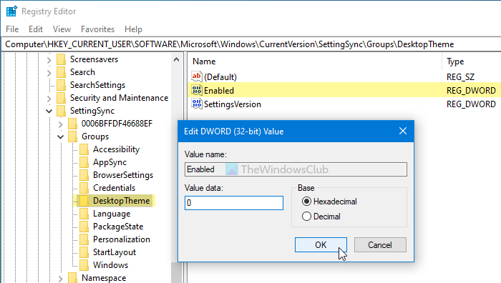Click REG_DWORD type of SettingsVersion row
This screenshot has width=501, height=283.
pos(471,104)
